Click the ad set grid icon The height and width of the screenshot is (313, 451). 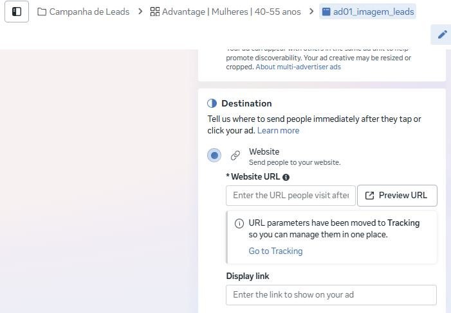pos(154,12)
